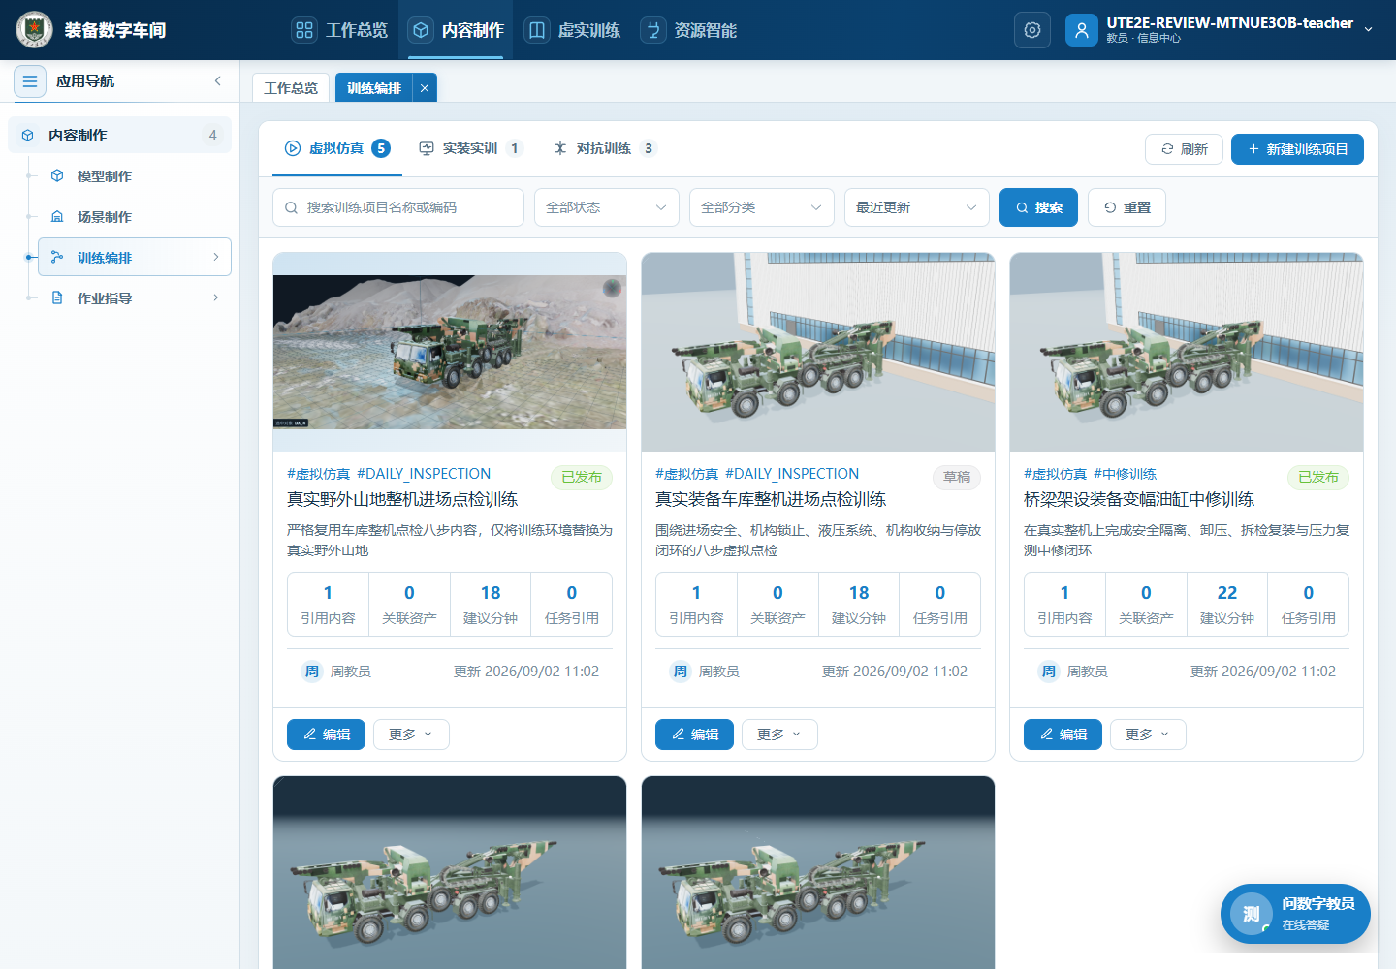Click the 虚实训练 book icon in top navigation
This screenshot has height=969, width=1396.
coord(537,30)
